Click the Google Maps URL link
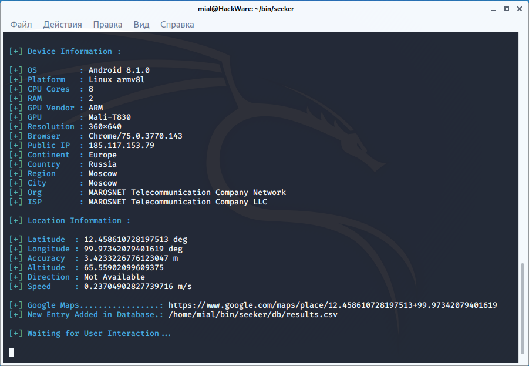This screenshot has height=366, width=529. (x=332, y=305)
